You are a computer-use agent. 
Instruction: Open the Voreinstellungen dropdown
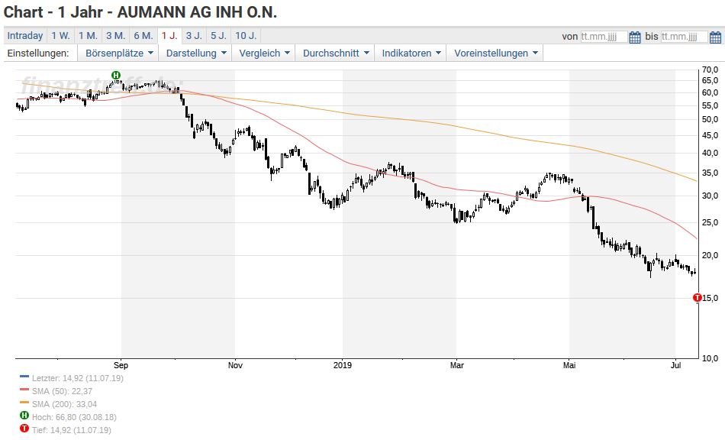495,53
